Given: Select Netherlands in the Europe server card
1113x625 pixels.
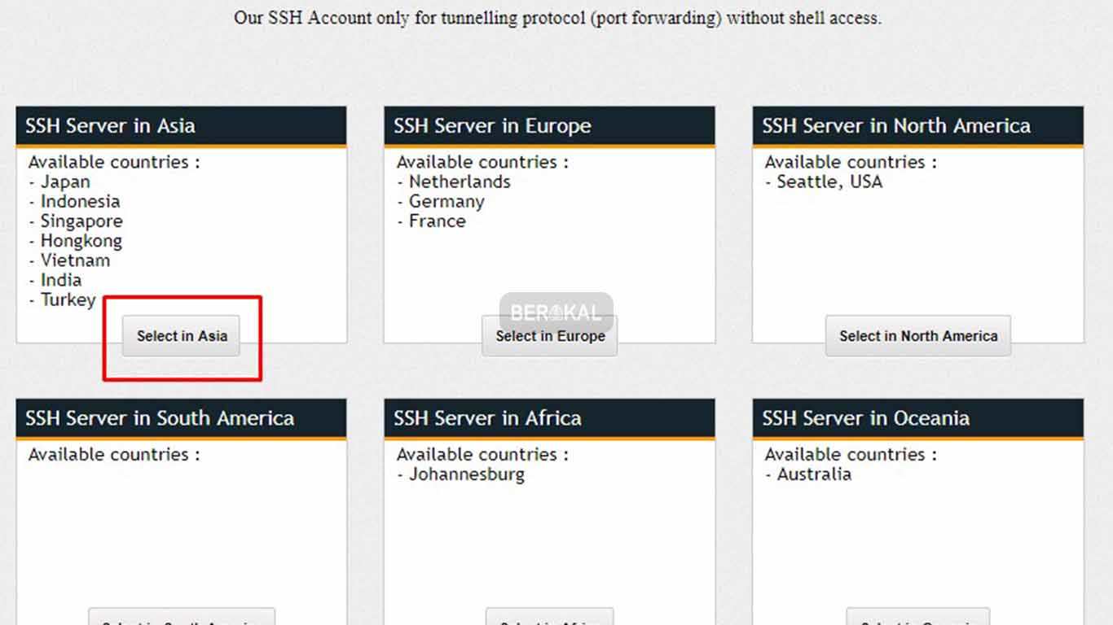Looking at the screenshot, I should click(x=459, y=181).
